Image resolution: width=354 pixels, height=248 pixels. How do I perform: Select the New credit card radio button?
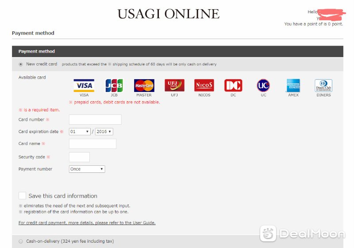21,64
